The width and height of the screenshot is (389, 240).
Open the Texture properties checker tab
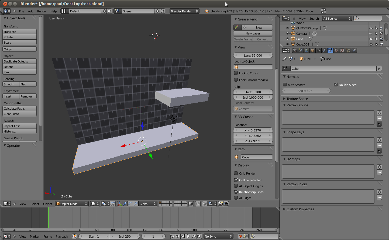click(x=342, y=50)
